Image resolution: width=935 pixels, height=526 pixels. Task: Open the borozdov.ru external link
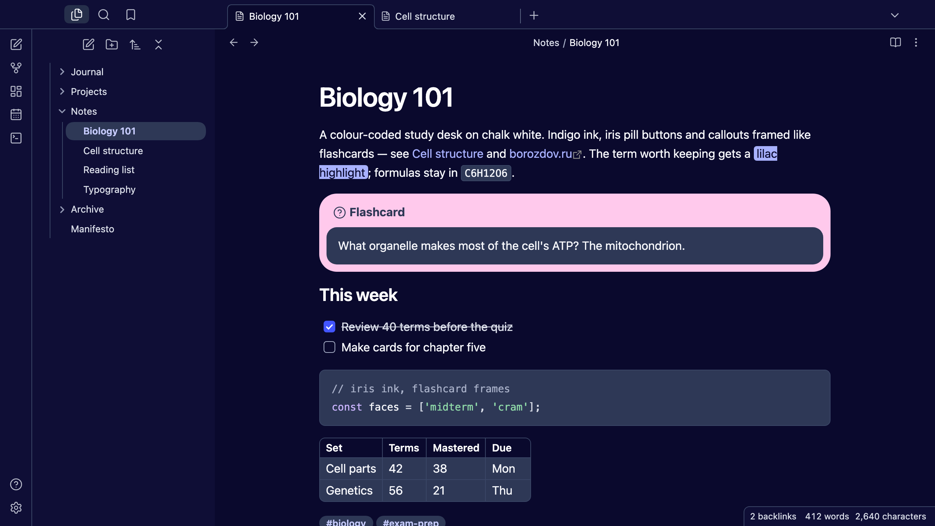click(x=545, y=154)
